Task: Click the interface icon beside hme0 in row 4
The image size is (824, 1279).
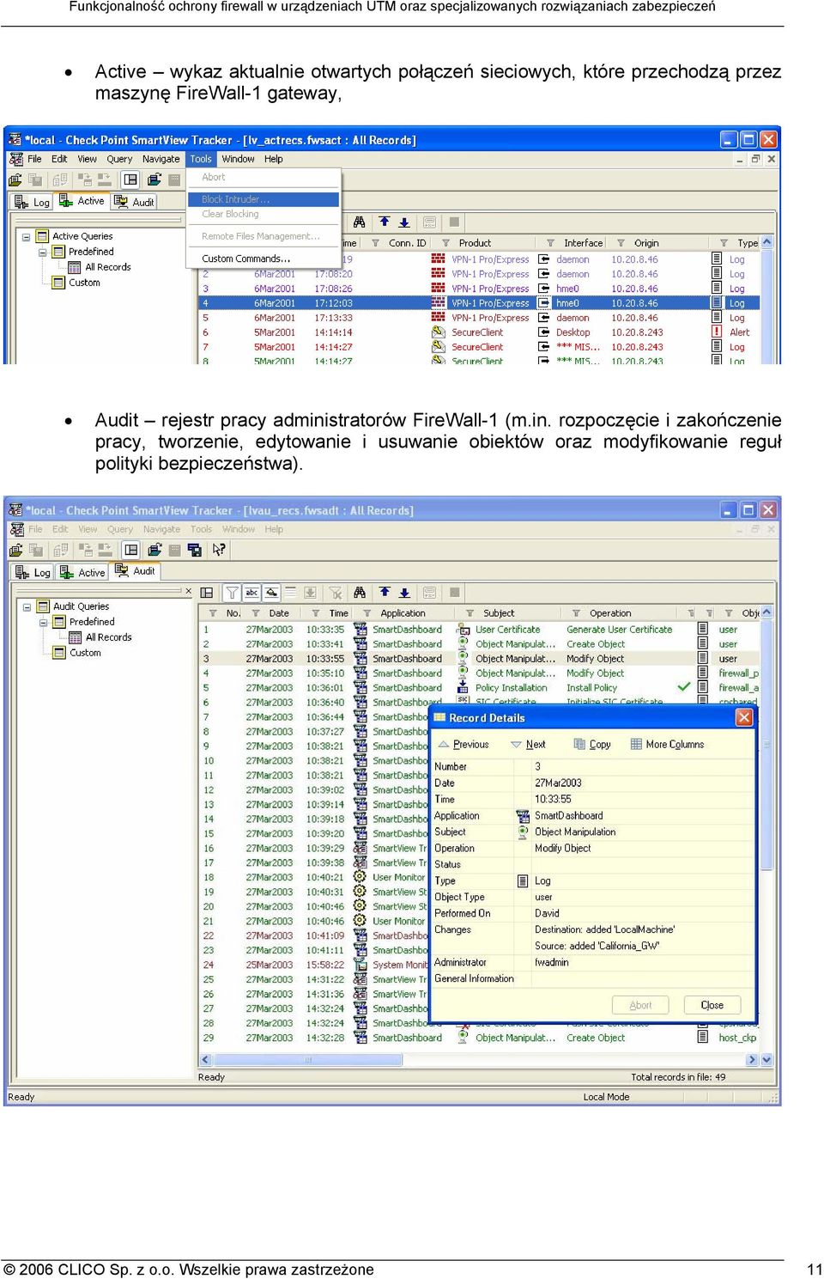Action: (544, 303)
